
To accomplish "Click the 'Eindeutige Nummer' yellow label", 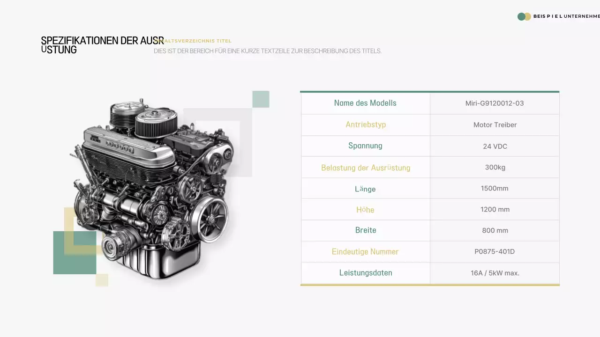I will pos(365,251).
